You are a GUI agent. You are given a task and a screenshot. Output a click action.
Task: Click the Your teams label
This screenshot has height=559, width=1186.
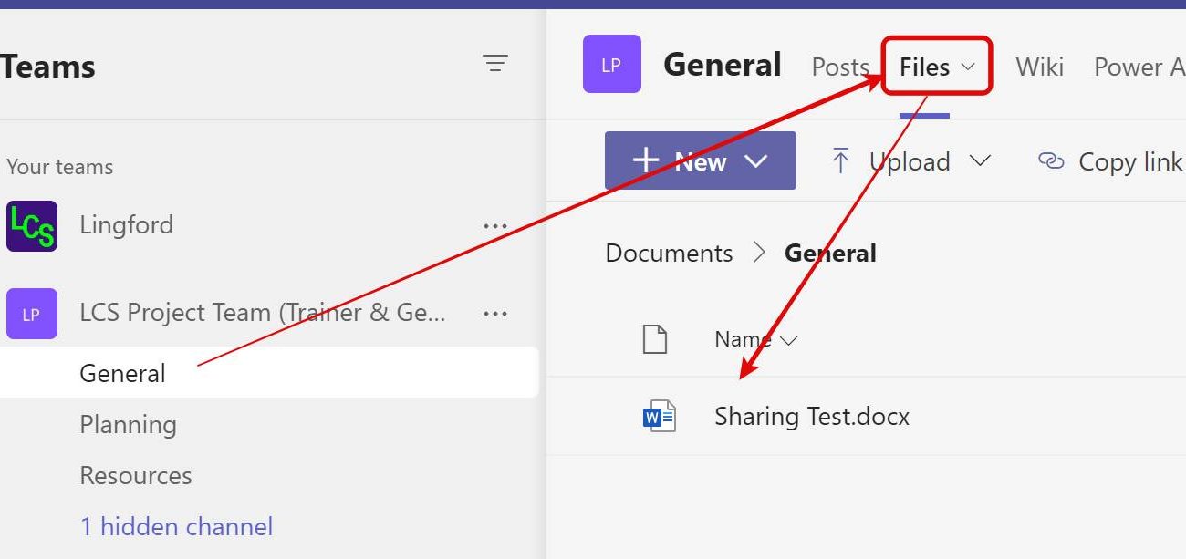[60, 167]
